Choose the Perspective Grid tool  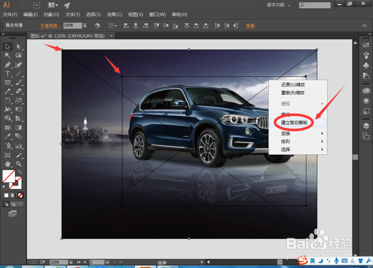pyautogui.click(x=19, y=118)
